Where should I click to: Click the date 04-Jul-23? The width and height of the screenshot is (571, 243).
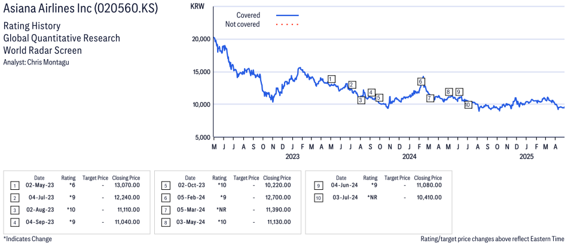(x=41, y=198)
